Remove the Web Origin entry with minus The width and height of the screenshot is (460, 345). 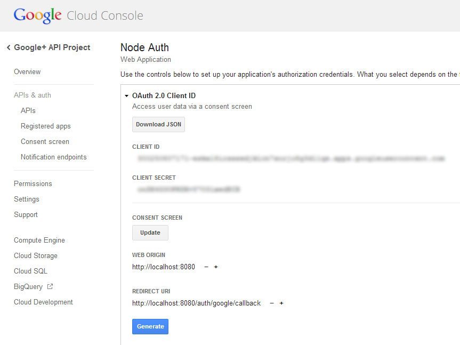[x=206, y=267]
